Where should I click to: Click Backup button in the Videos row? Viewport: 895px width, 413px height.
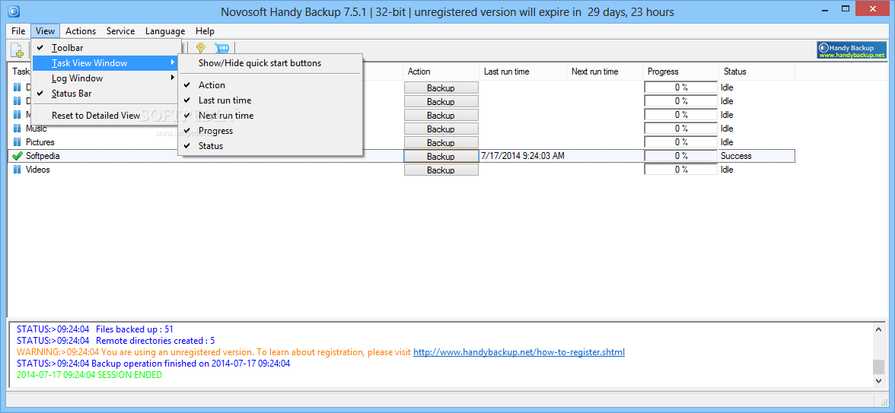click(441, 170)
